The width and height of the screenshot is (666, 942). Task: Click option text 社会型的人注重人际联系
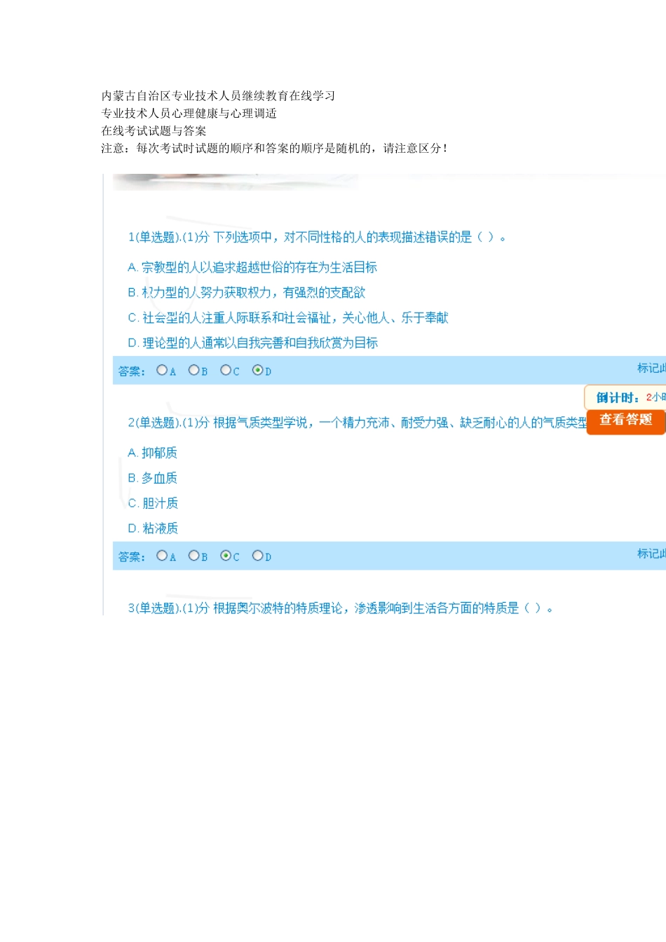tap(294, 318)
